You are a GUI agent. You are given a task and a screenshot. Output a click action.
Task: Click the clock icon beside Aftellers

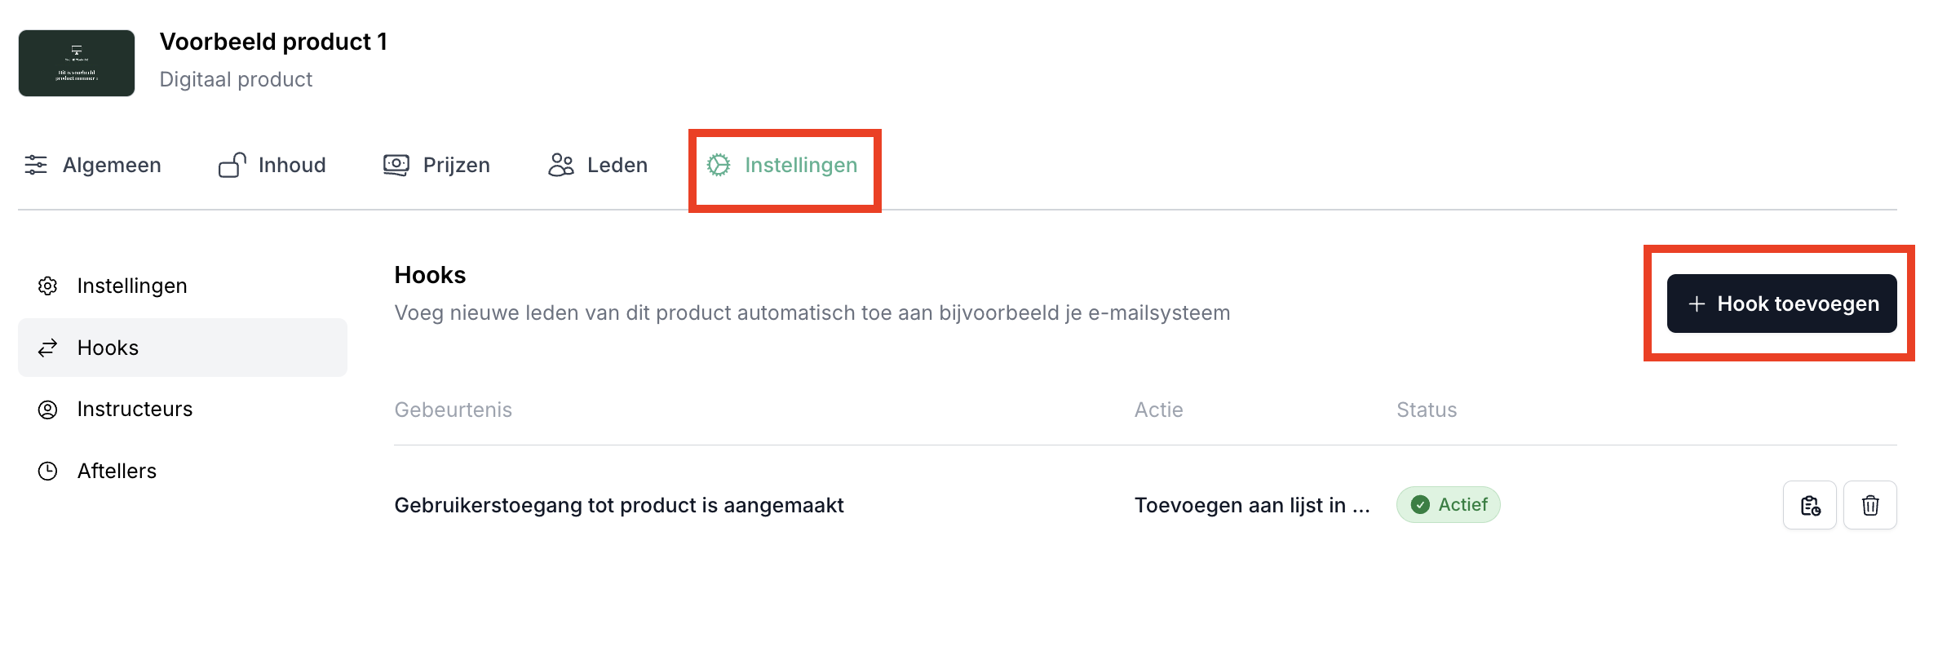click(x=48, y=471)
